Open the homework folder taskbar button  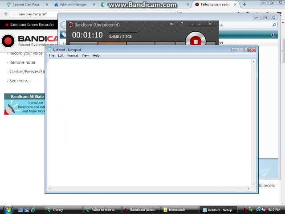pyautogui.click(x=180, y=210)
